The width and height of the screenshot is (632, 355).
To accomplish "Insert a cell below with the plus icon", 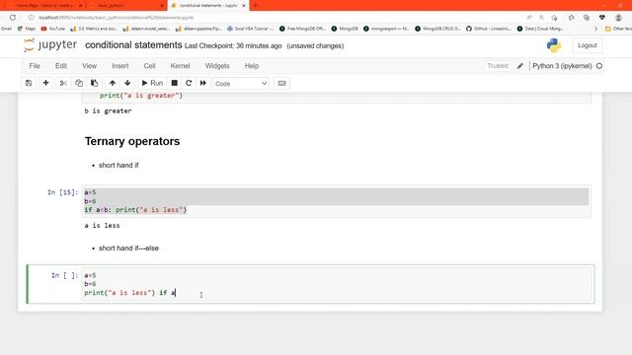I will tap(46, 83).
